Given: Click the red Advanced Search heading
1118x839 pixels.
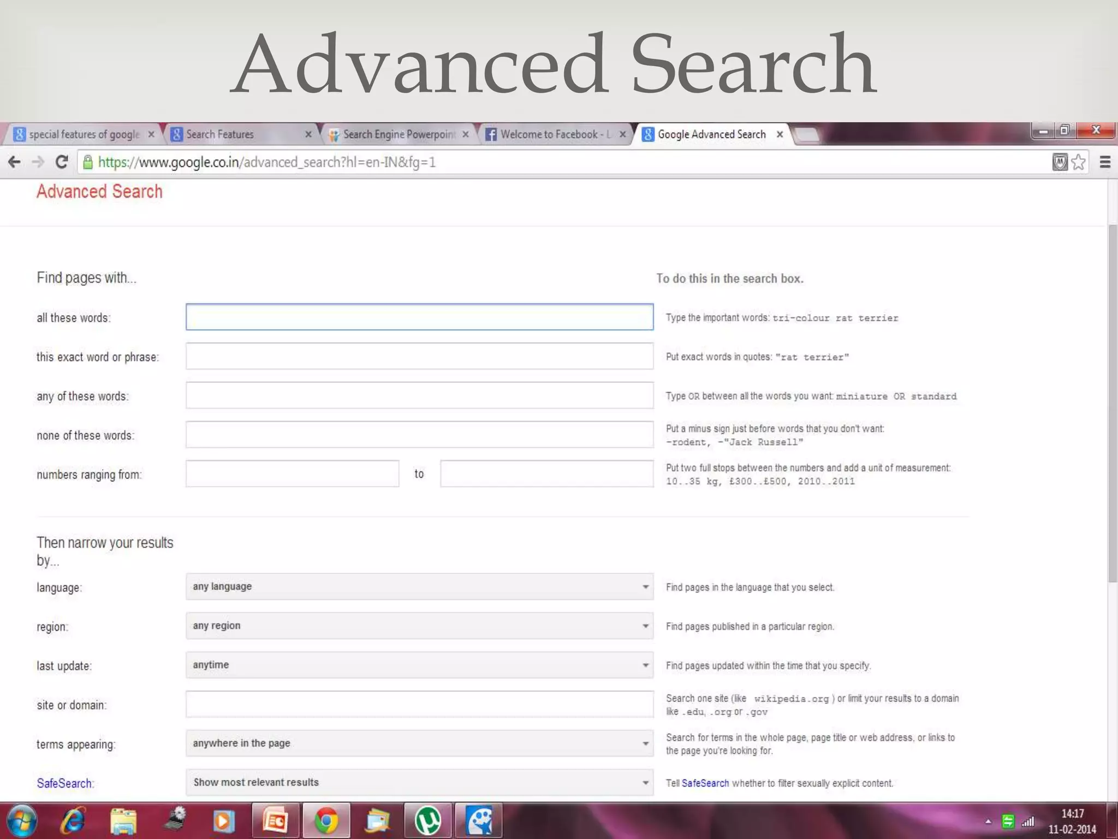Looking at the screenshot, I should coord(99,192).
